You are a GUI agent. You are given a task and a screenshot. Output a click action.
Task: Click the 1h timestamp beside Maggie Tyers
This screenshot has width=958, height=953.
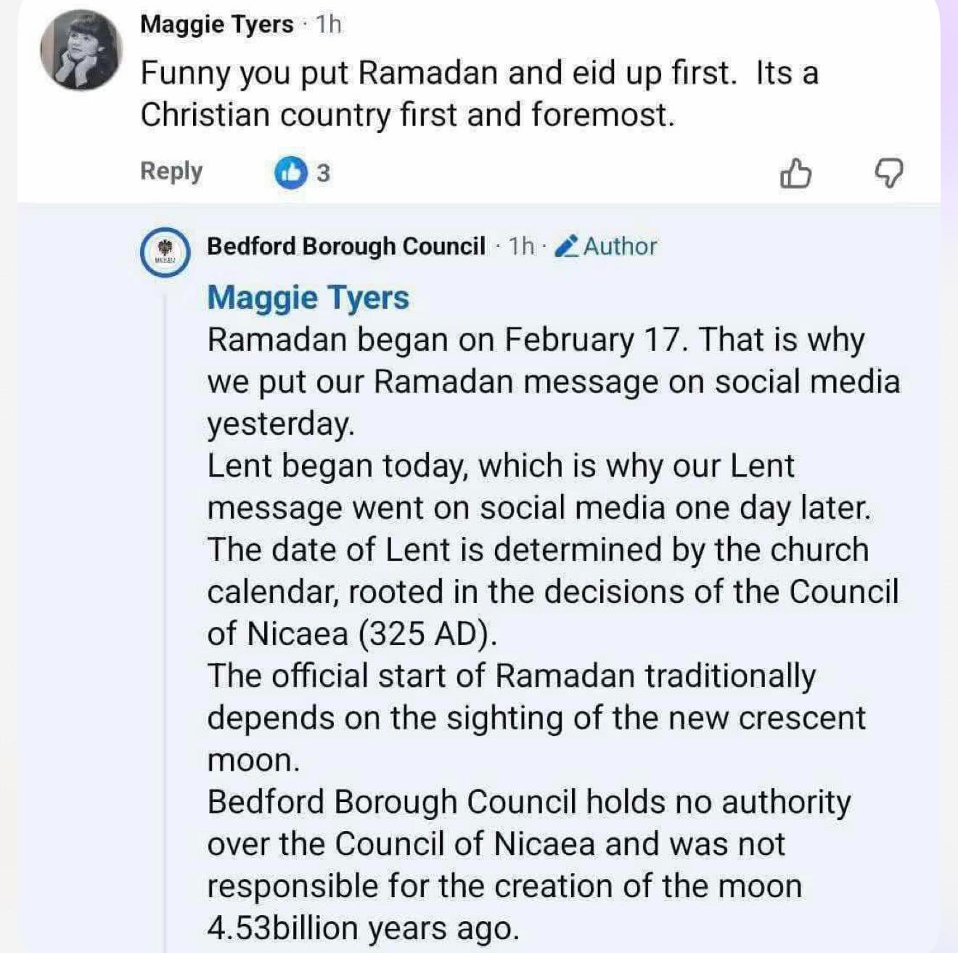pos(328,24)
